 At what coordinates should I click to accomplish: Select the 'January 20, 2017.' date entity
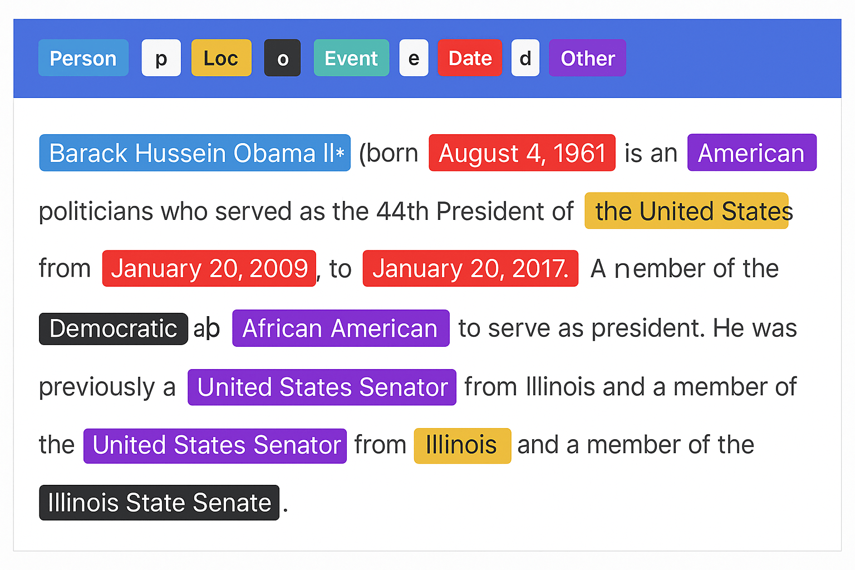click(x=470, y=269)
